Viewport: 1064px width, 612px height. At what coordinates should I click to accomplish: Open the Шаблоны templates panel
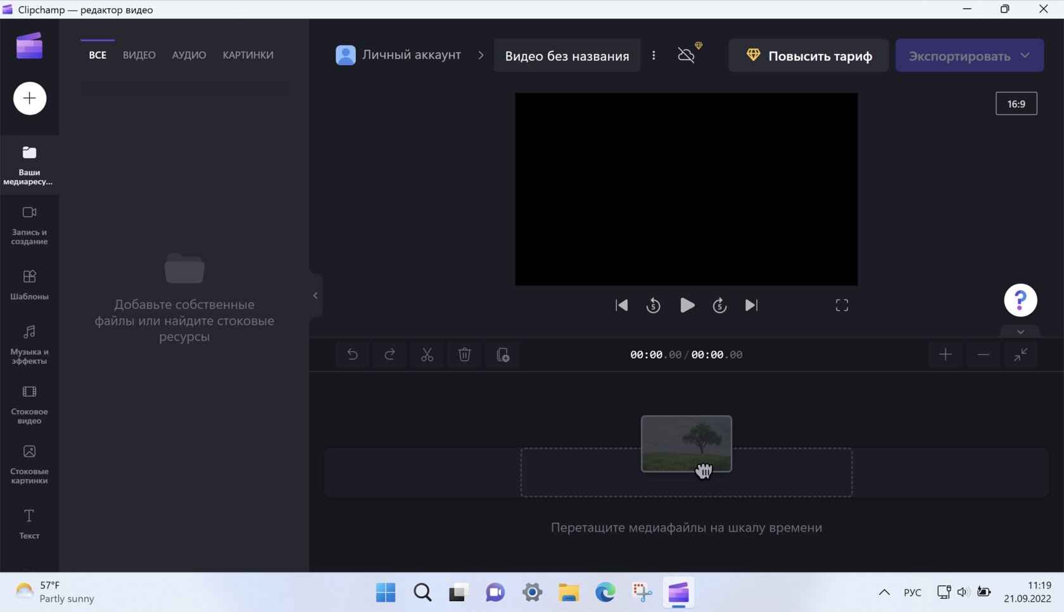tap(29, 284)
